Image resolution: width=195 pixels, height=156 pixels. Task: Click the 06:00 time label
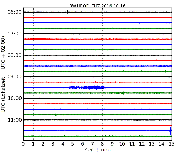[x=15, y=12]
